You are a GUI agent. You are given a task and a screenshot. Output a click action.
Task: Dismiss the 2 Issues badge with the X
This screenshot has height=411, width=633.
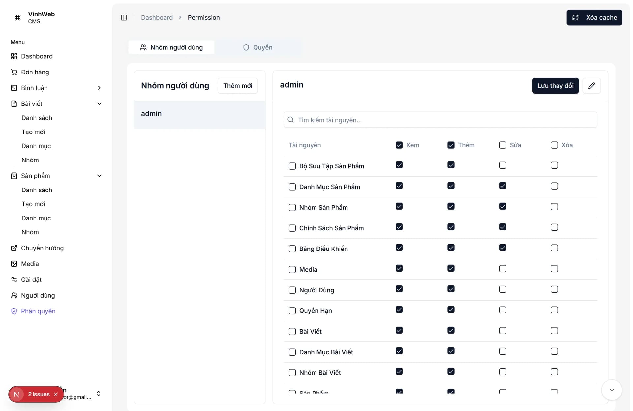(x=56, y=394)
